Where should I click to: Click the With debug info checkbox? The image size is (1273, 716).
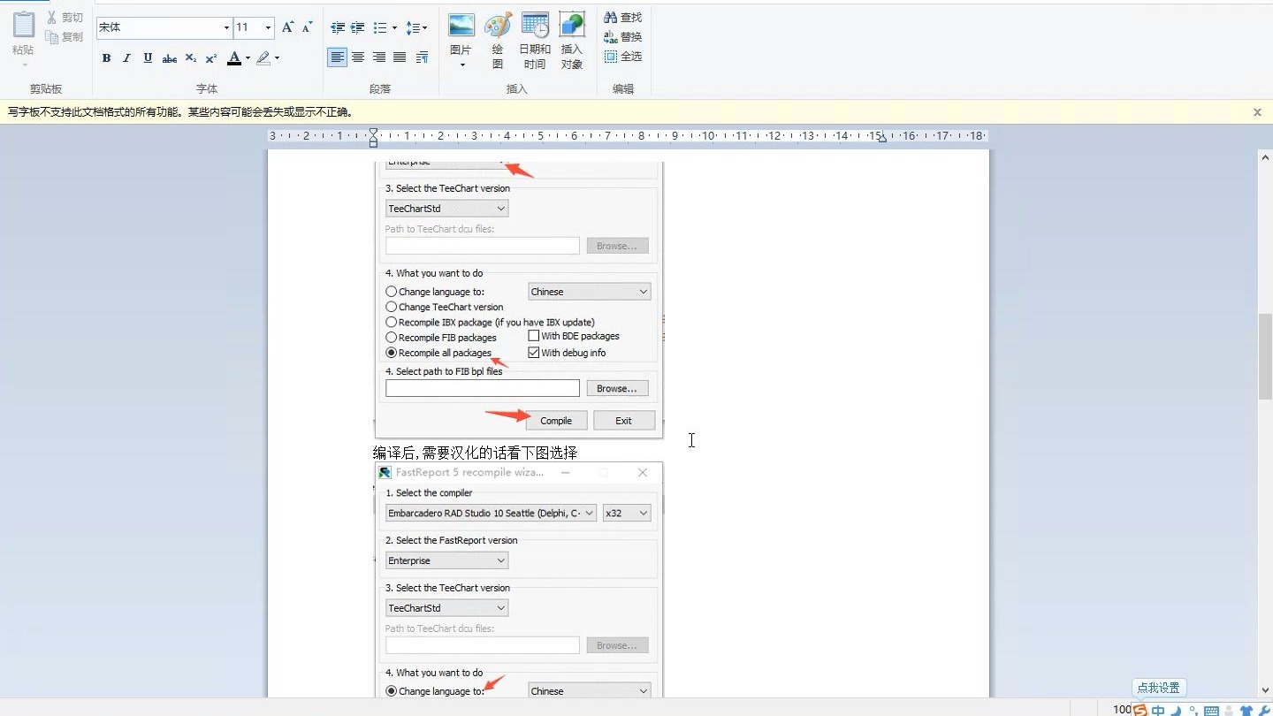[x=534, y=353]
